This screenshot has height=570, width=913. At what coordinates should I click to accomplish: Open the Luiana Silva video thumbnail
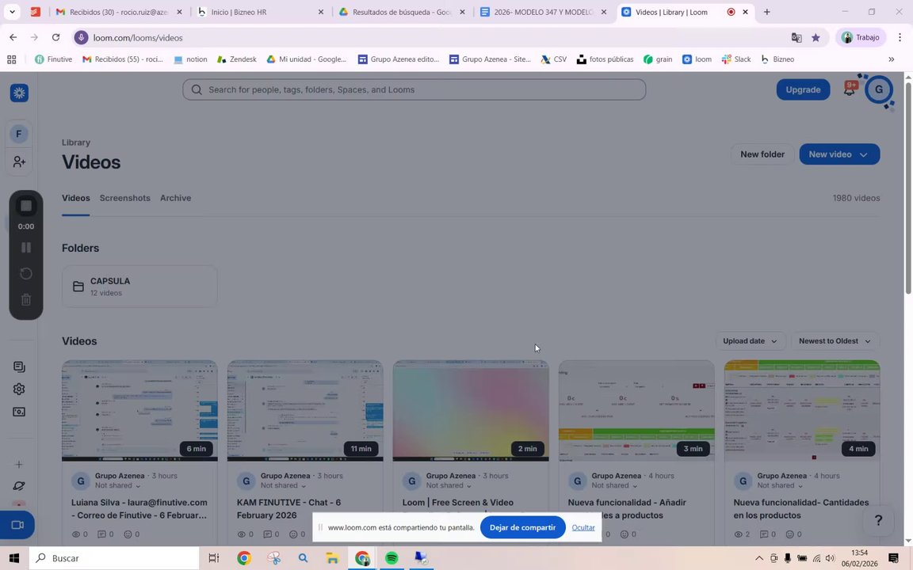click(139, 411)
